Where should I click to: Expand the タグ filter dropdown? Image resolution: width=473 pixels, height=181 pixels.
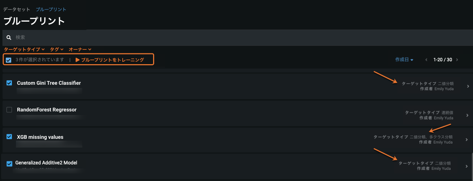pyautogui.click(x=56, y=49)
